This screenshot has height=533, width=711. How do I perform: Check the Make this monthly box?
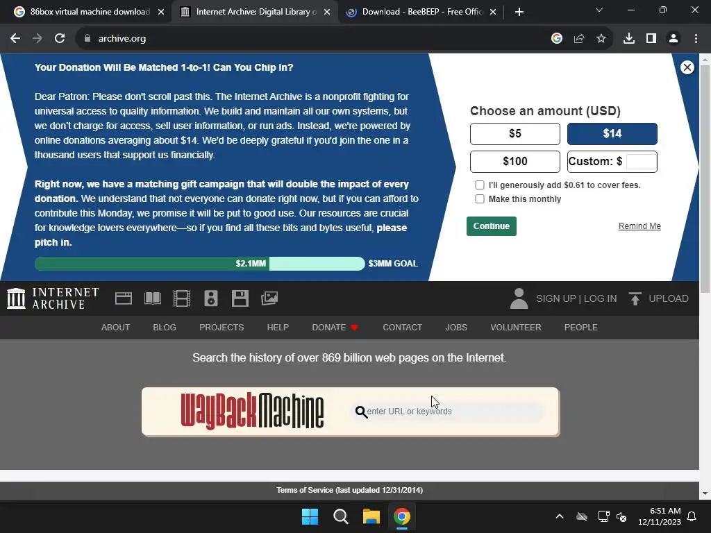(x=479, y=199)
